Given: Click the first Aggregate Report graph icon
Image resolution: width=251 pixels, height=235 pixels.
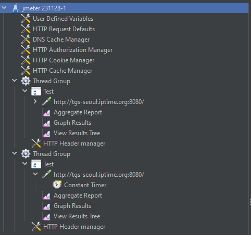Looking at the screenshot, I should point(47,113).
